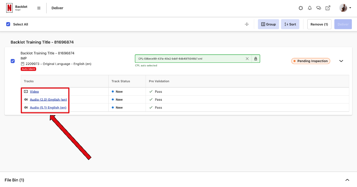This screenshot has height=187, width=357.
Task: Click the Group button
Action: [x=268, y=24]
